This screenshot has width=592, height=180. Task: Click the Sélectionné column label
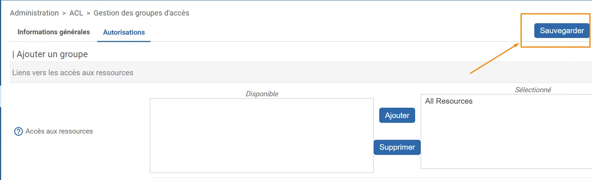click(533, 90)
